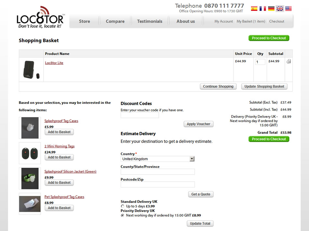Open the Store menu

(x=84, y=21)
